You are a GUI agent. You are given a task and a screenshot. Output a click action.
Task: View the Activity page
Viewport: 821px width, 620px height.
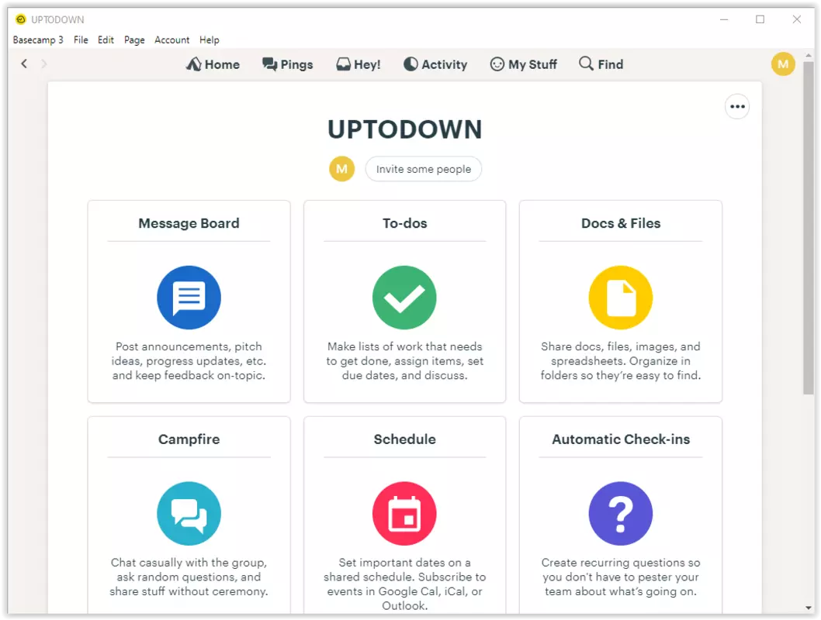(435, 64)
